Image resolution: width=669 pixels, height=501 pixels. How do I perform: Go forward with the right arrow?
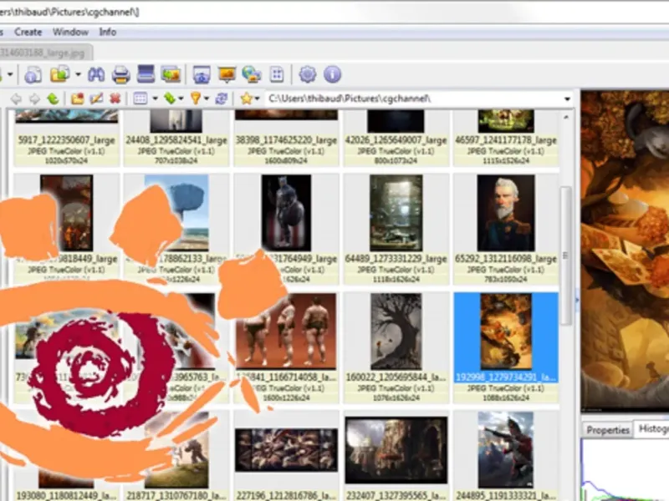(x=34, y=99)
